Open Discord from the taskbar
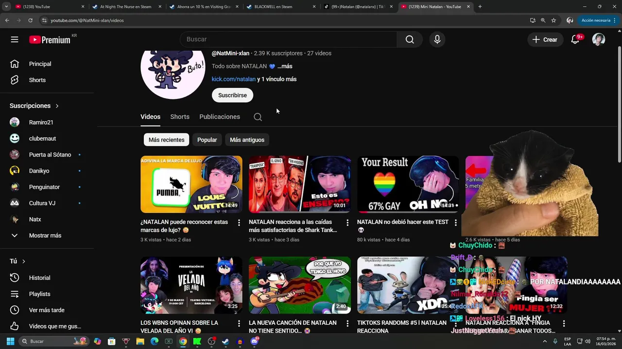Viewport: 622px width, 349px height. (255, 341)
